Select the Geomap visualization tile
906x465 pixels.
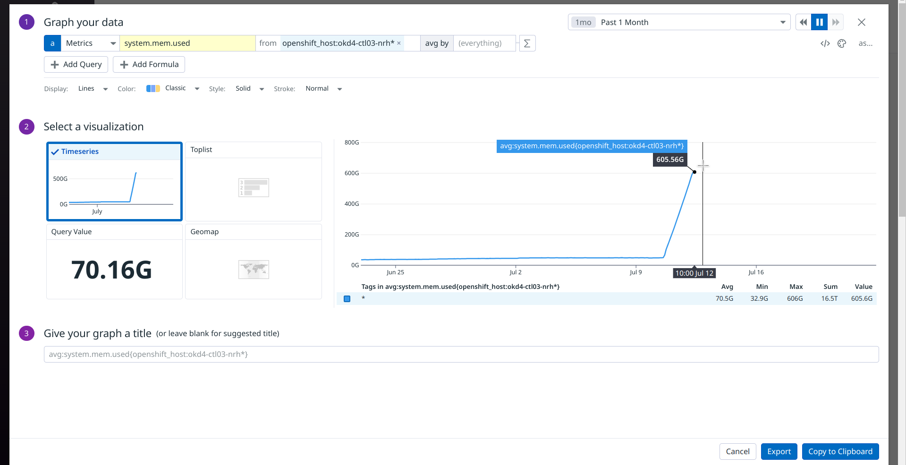(x=254, y=262)
